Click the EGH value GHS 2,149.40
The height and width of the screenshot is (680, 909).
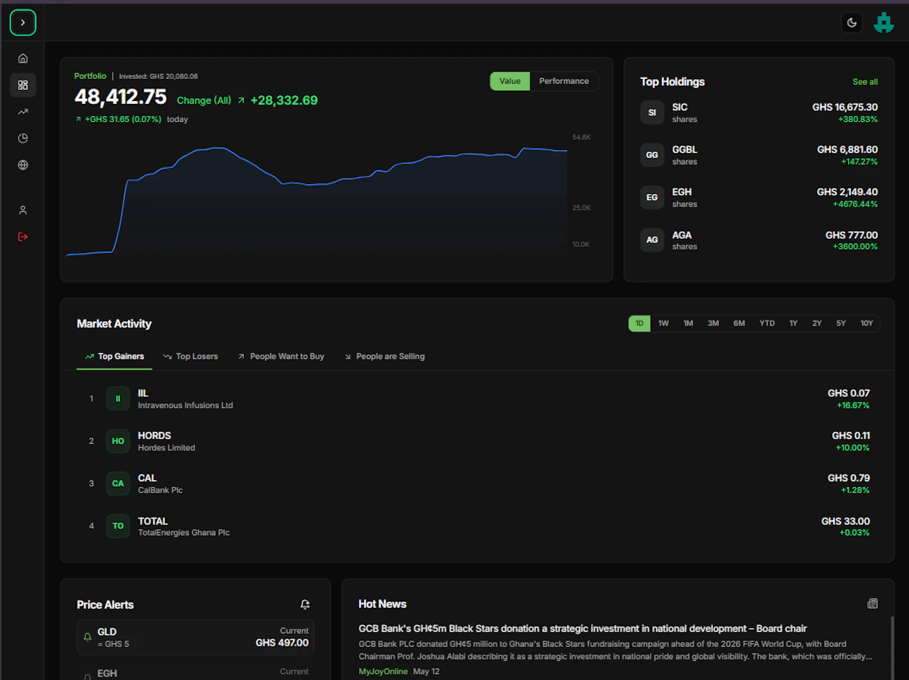coord(847,192)
